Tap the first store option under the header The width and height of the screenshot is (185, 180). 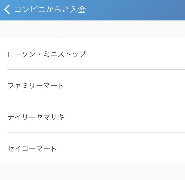point(92,54)
